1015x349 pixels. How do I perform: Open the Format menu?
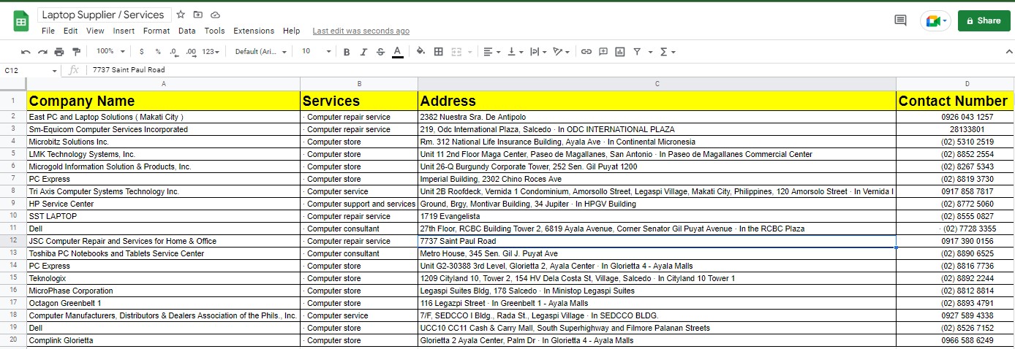coord(156,31)
